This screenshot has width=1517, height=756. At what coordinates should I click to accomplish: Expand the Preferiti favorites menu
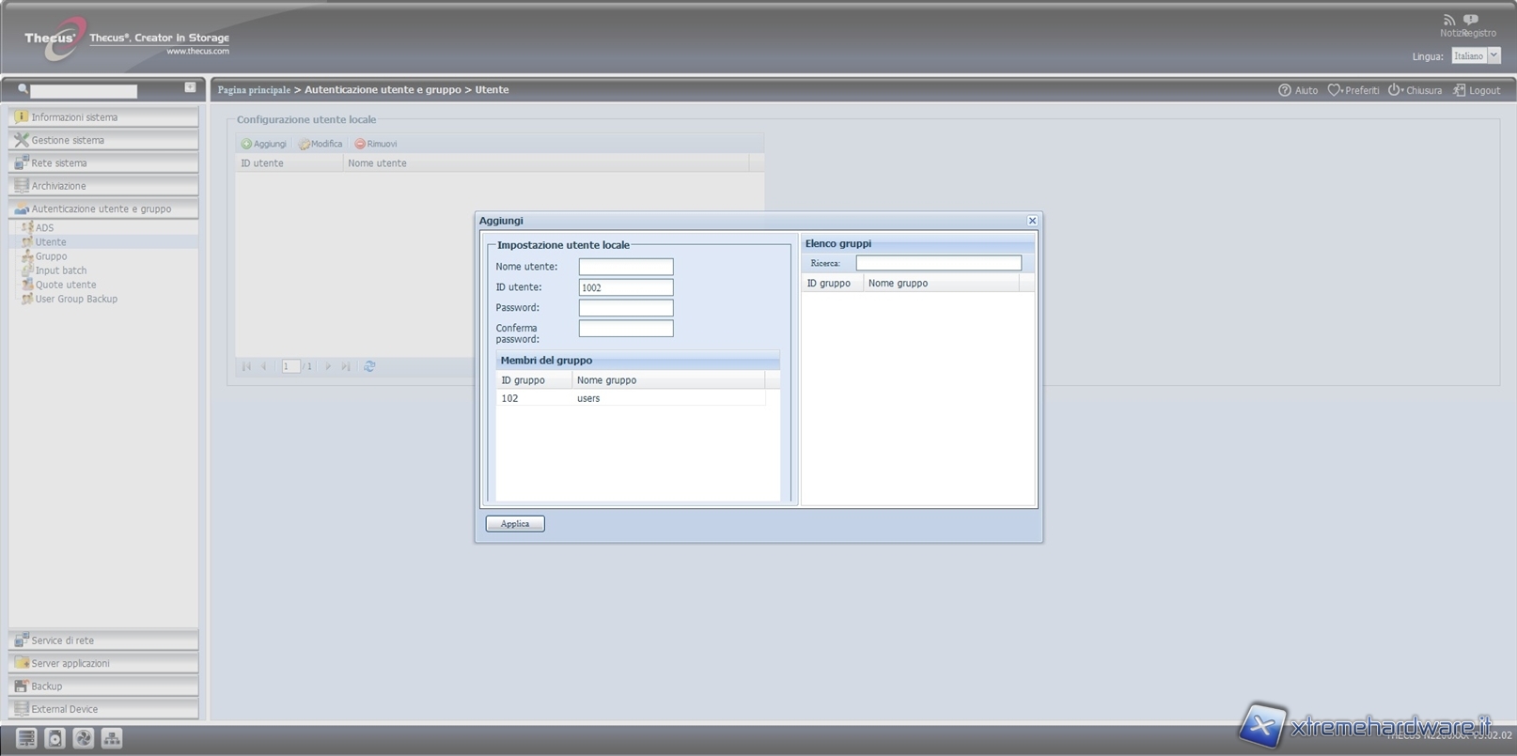pyautogui.click(x=1334, y=90)
